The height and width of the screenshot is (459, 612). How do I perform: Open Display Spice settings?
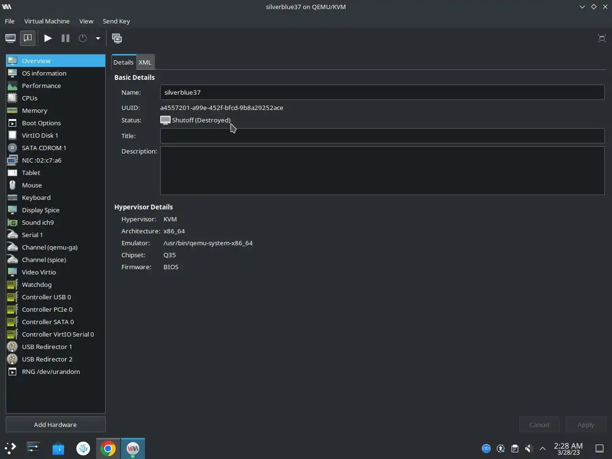coord(55,210)
